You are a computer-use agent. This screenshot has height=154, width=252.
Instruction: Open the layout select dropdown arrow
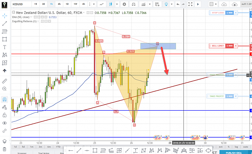click(x=216, y=4)
